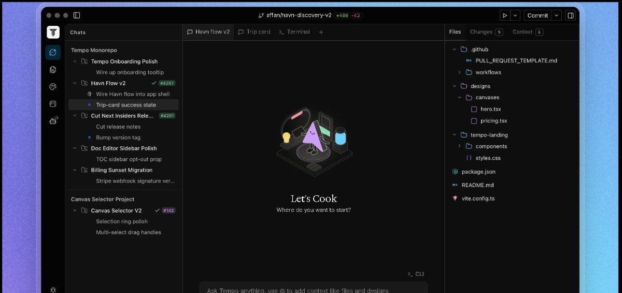The image size is (622, 293).
Task: Open the Changes tab
Action: (x=486, y=32)
